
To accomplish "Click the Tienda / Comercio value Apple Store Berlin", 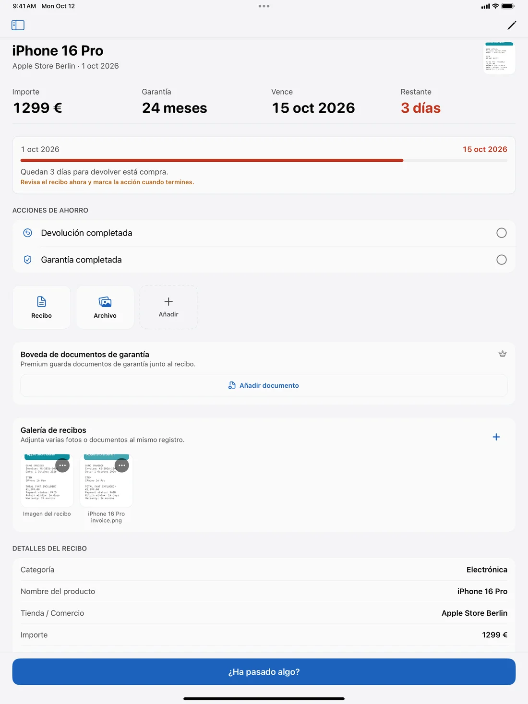I will (x=474, y=613).
